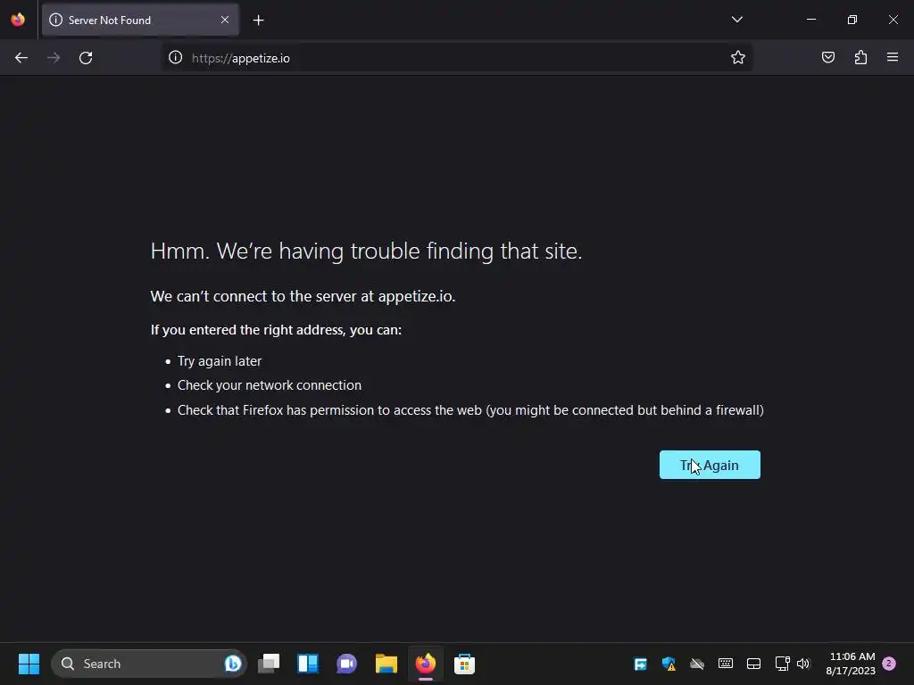Open Bing chat icon in search box
This screenshot has width=914, height=685.
point(233,664)
